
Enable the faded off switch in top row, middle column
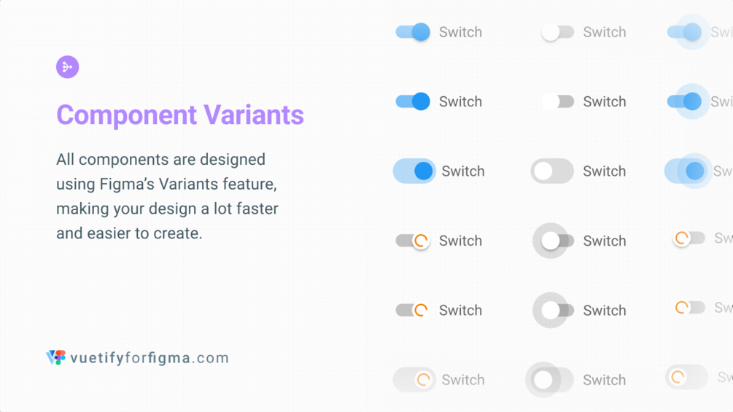[557, 32]
